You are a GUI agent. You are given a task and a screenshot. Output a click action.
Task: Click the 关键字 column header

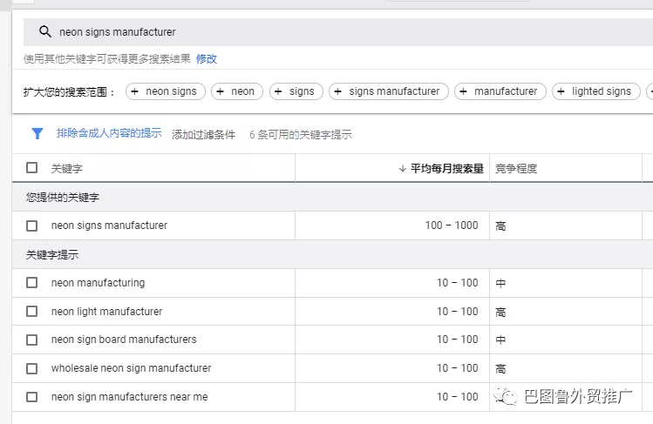click(66, 168)
